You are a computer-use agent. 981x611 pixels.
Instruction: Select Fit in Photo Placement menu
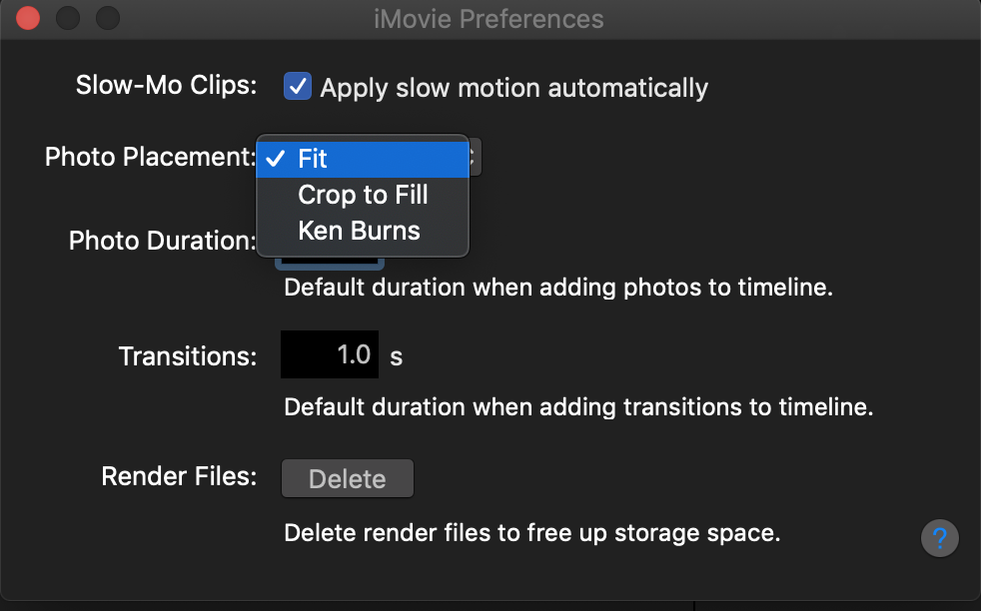pos(313,159)
